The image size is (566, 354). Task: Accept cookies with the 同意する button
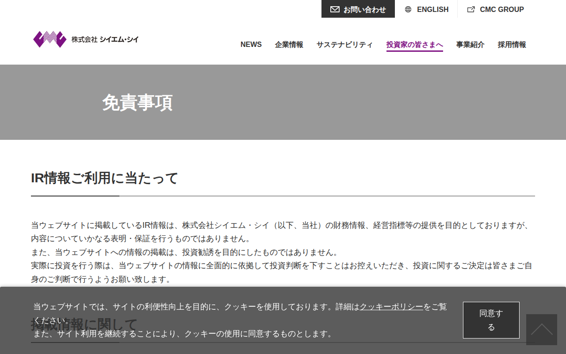(x=491, y=320)
